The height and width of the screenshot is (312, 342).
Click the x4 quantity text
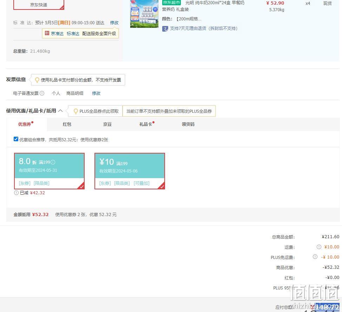[x=308, y=4]
